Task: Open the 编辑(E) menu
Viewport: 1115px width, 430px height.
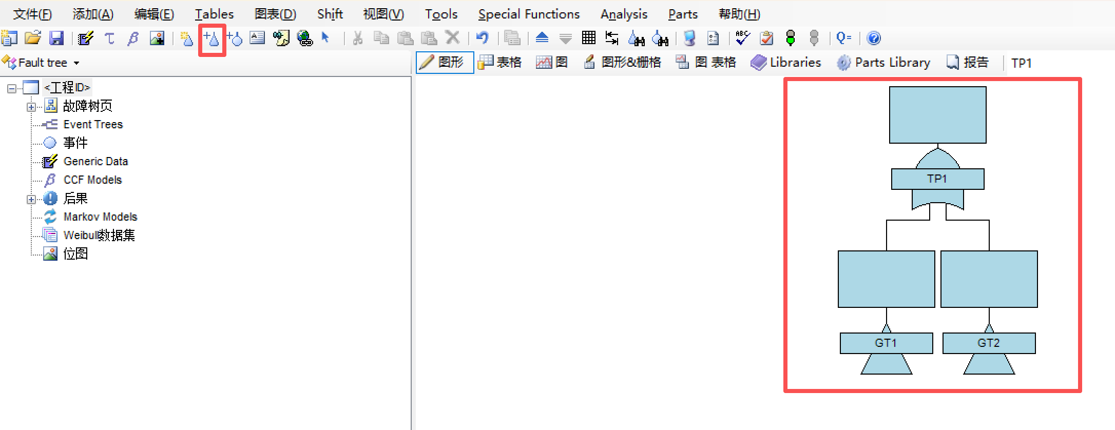Action: click(x=154, y=14)
